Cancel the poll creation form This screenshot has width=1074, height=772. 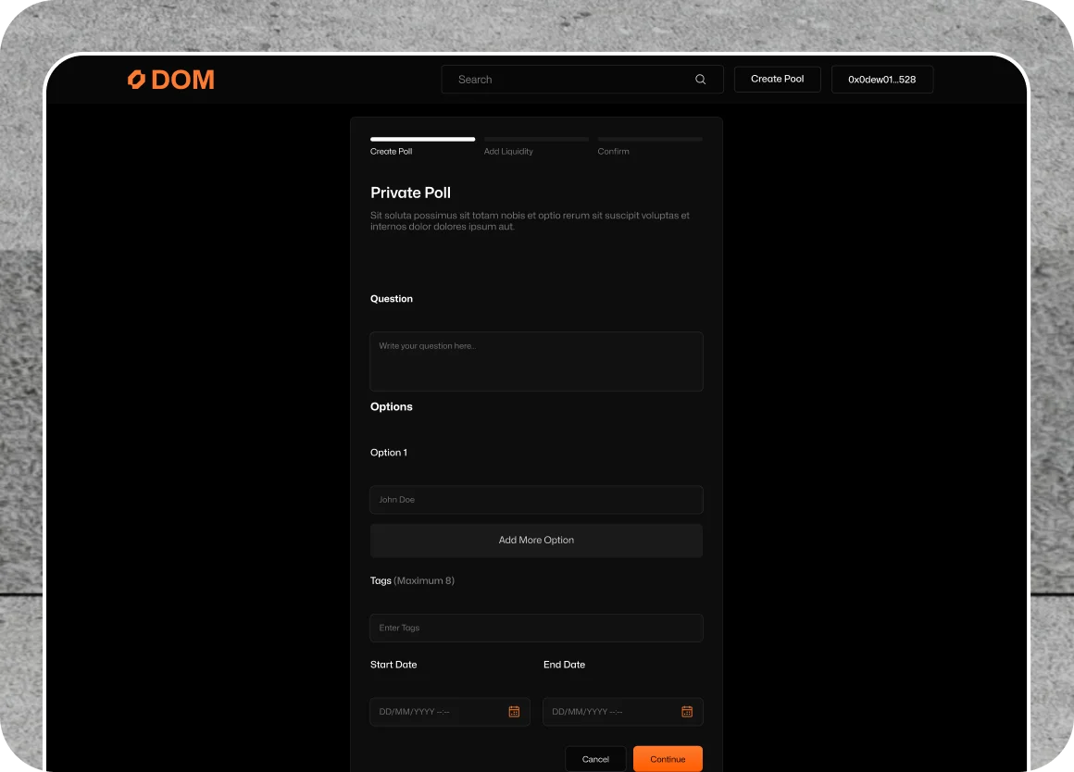(595, 759)
